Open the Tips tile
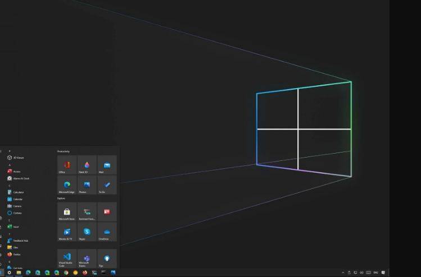This screenshot has width=421, height=277. coord(107,258)
